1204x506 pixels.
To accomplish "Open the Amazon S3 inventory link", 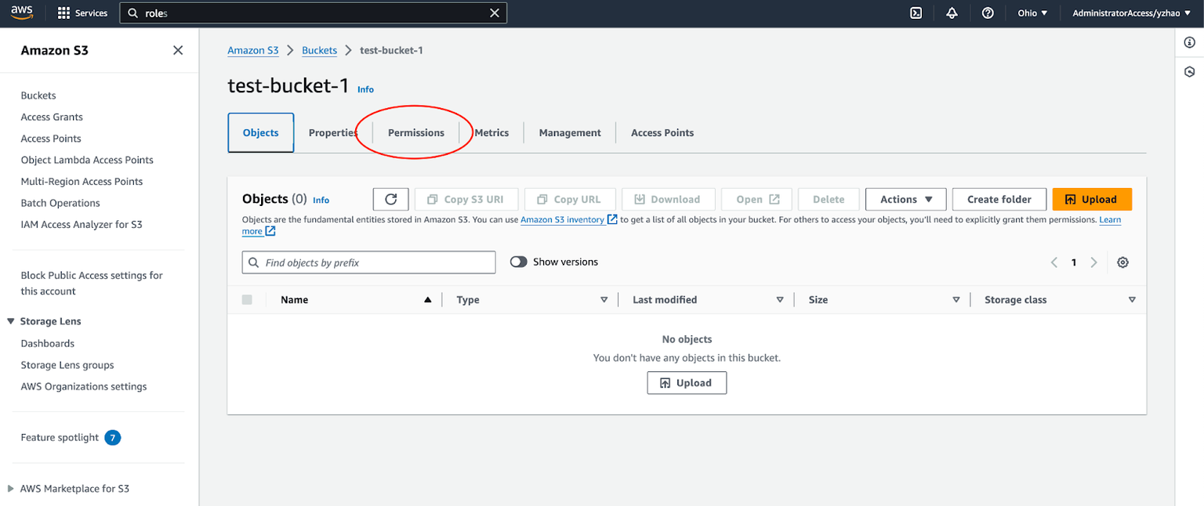I will click(569, 220).
